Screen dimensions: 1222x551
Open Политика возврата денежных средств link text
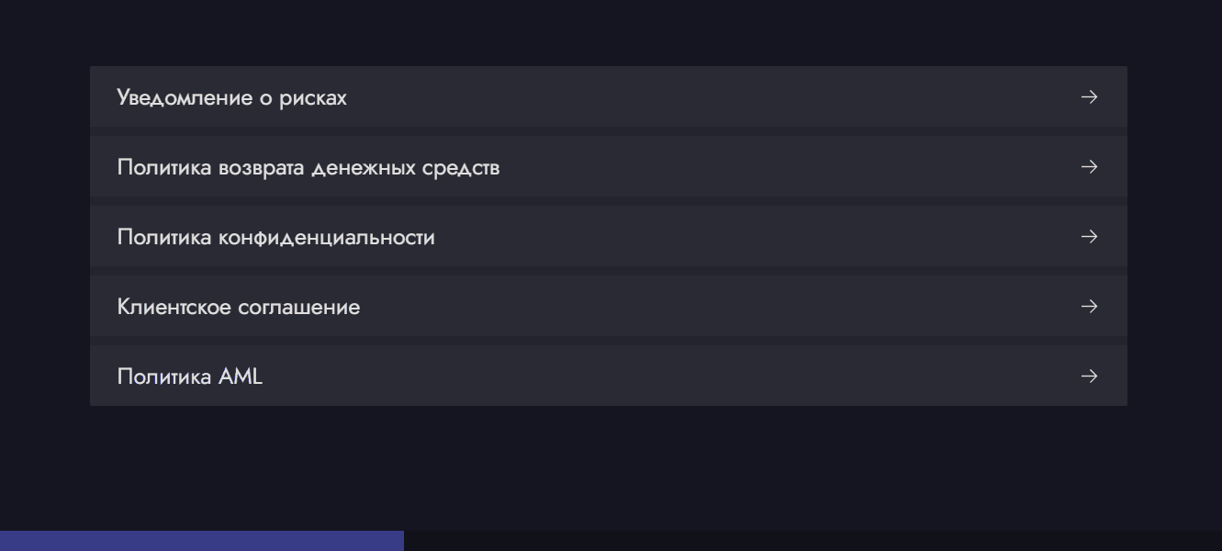[x=308, y=167]
